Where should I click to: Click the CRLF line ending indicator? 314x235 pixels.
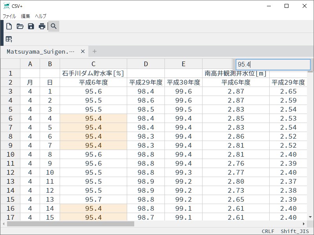[268, 231]
